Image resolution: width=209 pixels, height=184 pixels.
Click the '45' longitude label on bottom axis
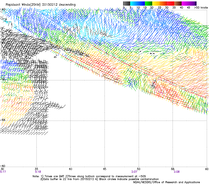pyautogui.click(x=104, y=169)
